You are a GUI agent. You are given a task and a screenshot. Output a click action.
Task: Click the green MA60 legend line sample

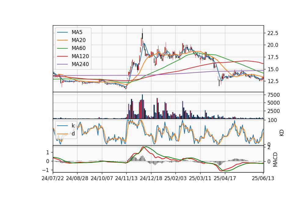tap(62, 48)
